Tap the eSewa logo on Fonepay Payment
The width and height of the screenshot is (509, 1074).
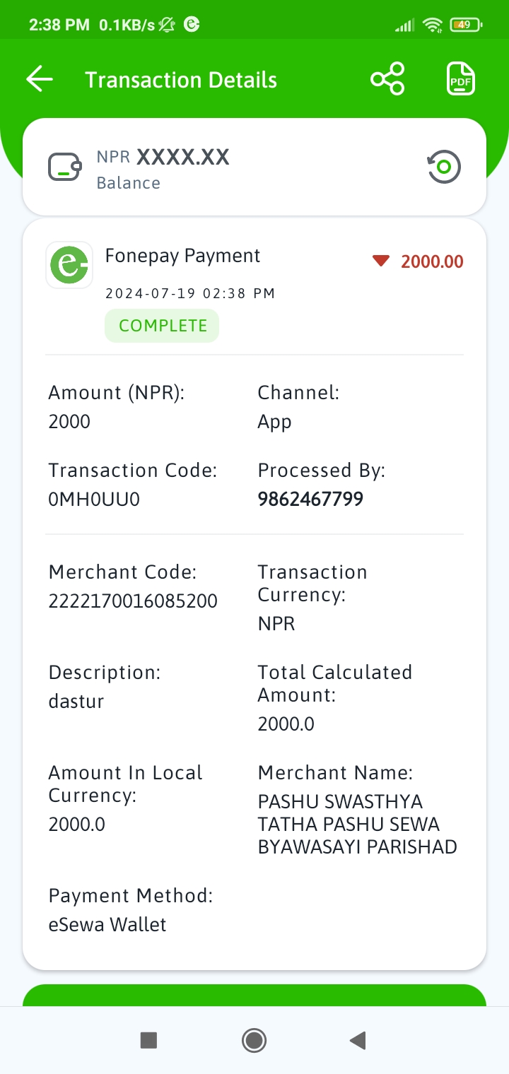point(69,265)
